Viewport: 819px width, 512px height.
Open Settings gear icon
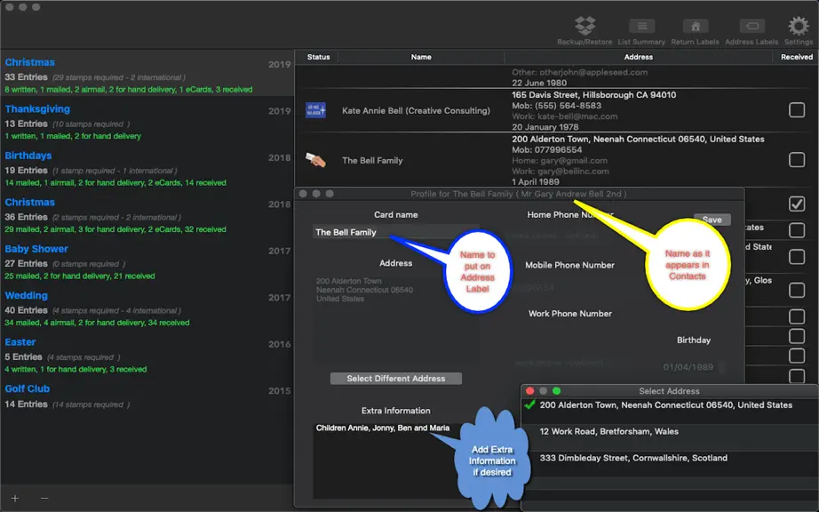[x=798, y=26]
